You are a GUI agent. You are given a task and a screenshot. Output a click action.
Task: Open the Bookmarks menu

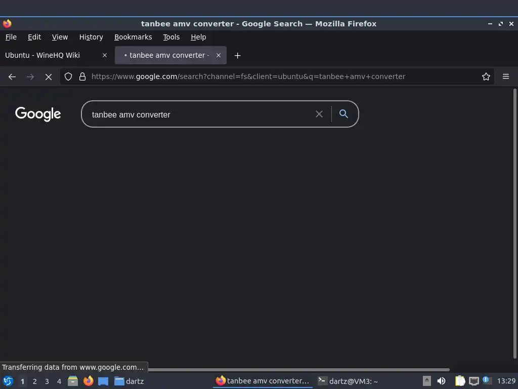click(133, 37)
